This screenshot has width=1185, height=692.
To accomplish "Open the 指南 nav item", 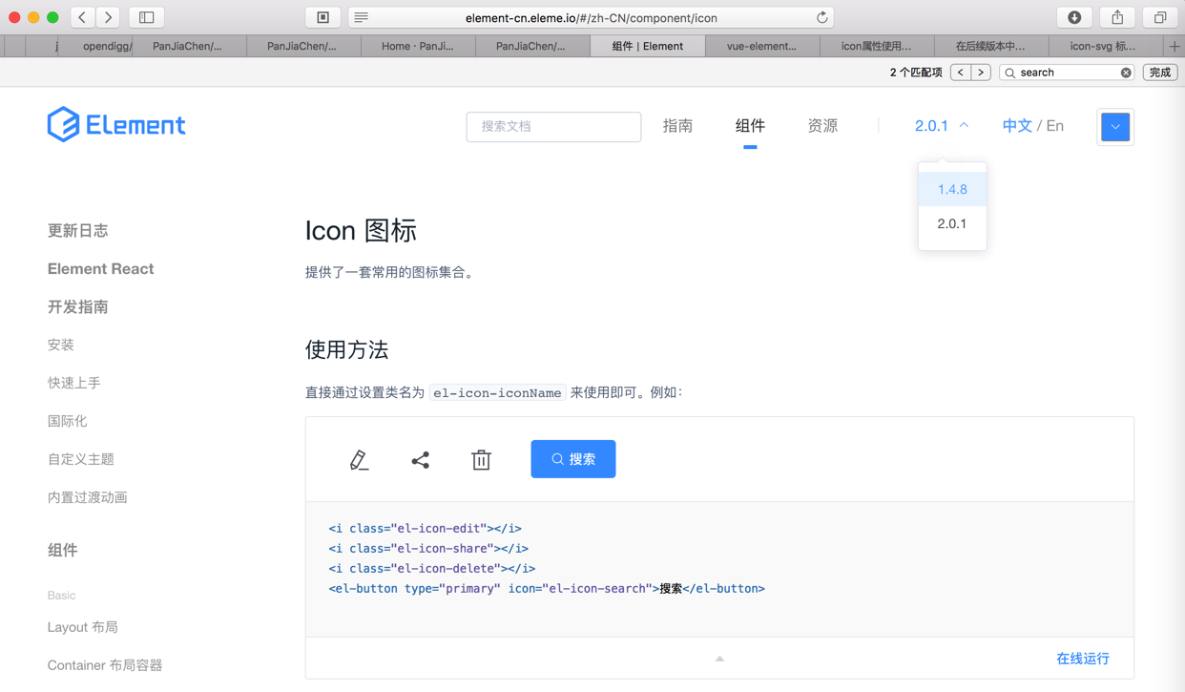I will point(677,126).
